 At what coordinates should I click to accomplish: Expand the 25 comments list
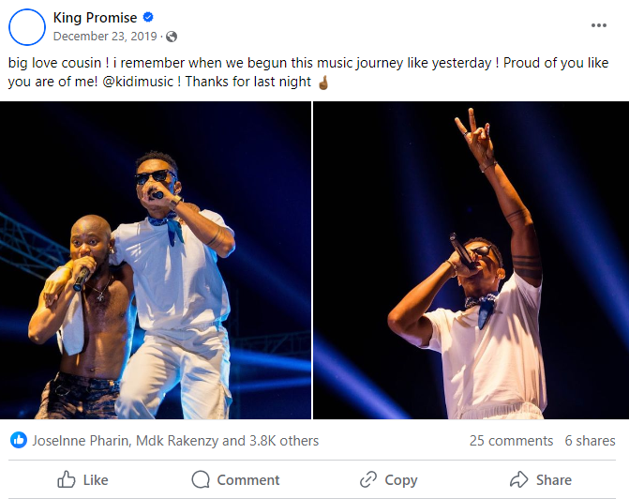(511, 440)
